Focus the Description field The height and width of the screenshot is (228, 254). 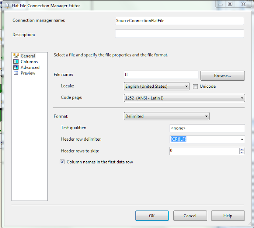179,34
